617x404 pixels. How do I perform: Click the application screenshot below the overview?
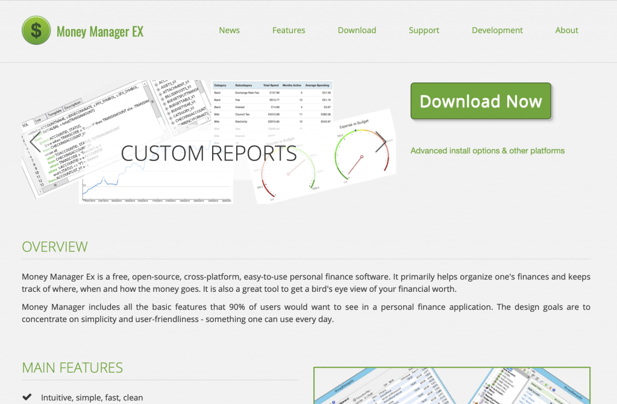452,385
